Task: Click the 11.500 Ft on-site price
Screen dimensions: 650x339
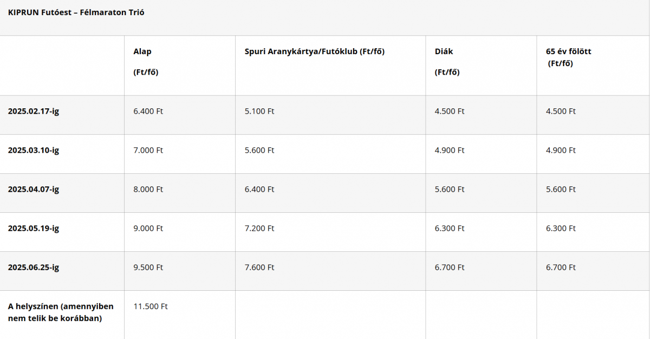Action: (151, 306)
